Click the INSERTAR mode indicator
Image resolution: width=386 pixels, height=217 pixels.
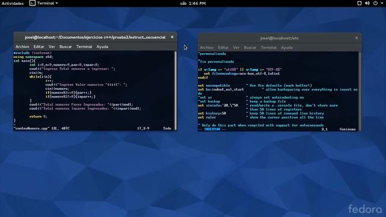[212, 129]
